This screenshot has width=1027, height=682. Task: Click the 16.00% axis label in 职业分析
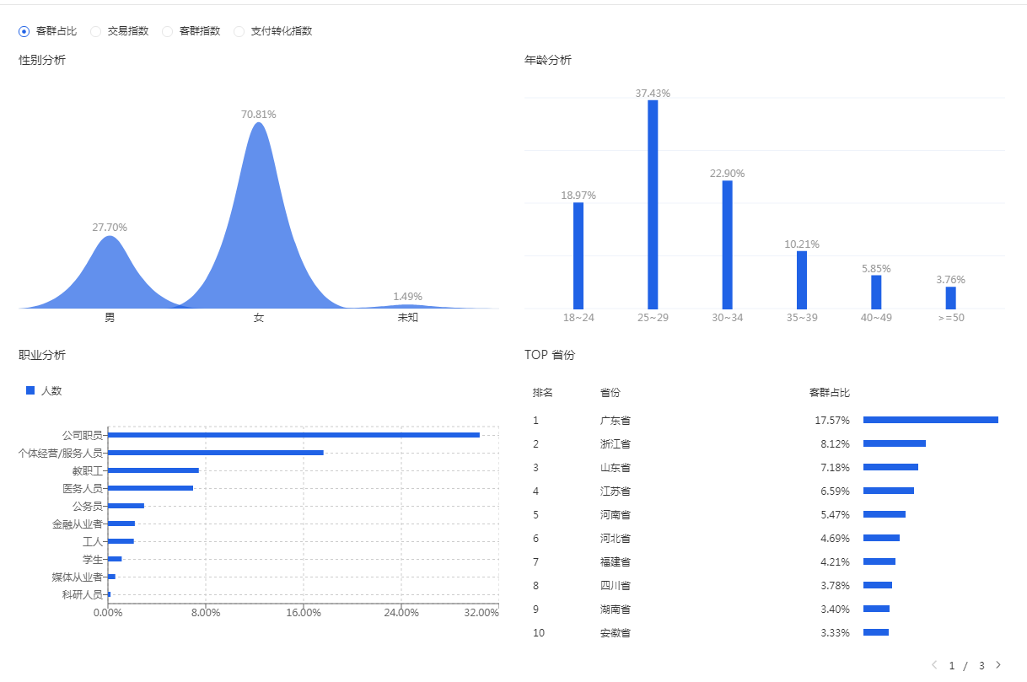(x=304, y=613)
